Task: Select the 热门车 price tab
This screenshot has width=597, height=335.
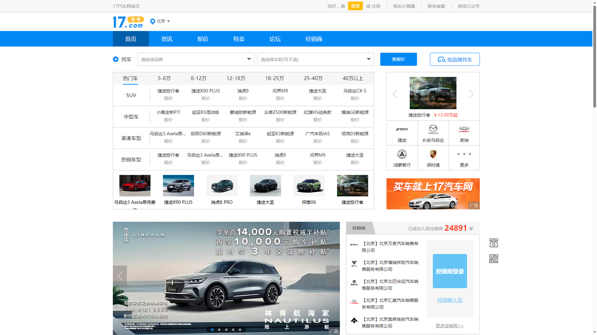Action: [130, 78]
